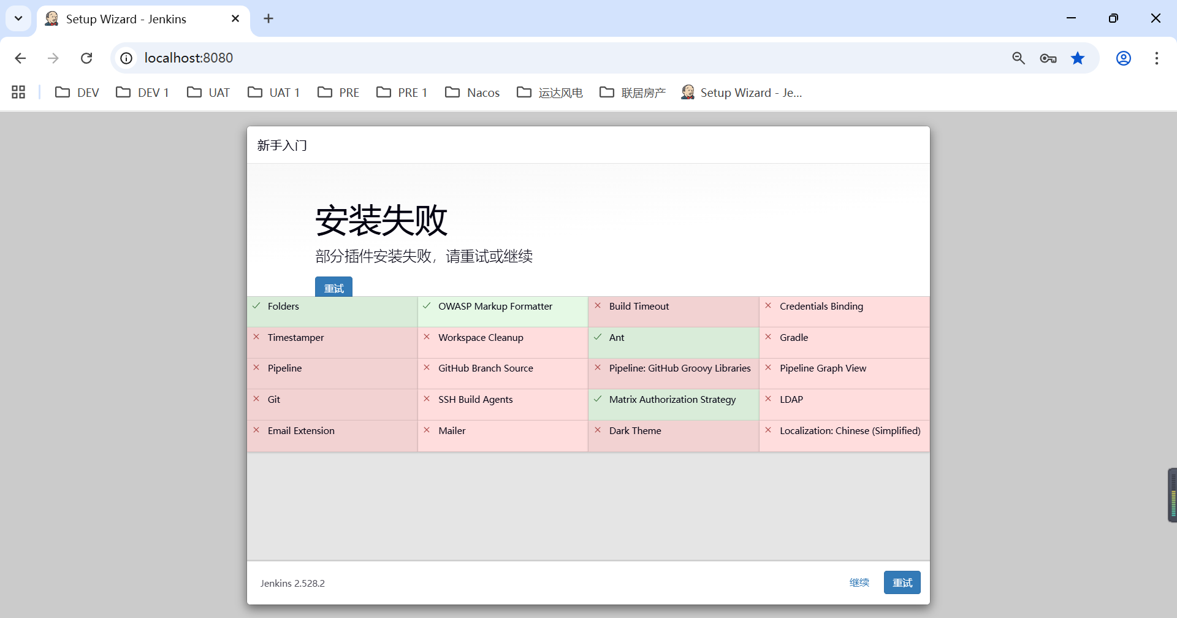
Task: Open the 联居房产 bookmark folder
Action: [x=633, y=93]
